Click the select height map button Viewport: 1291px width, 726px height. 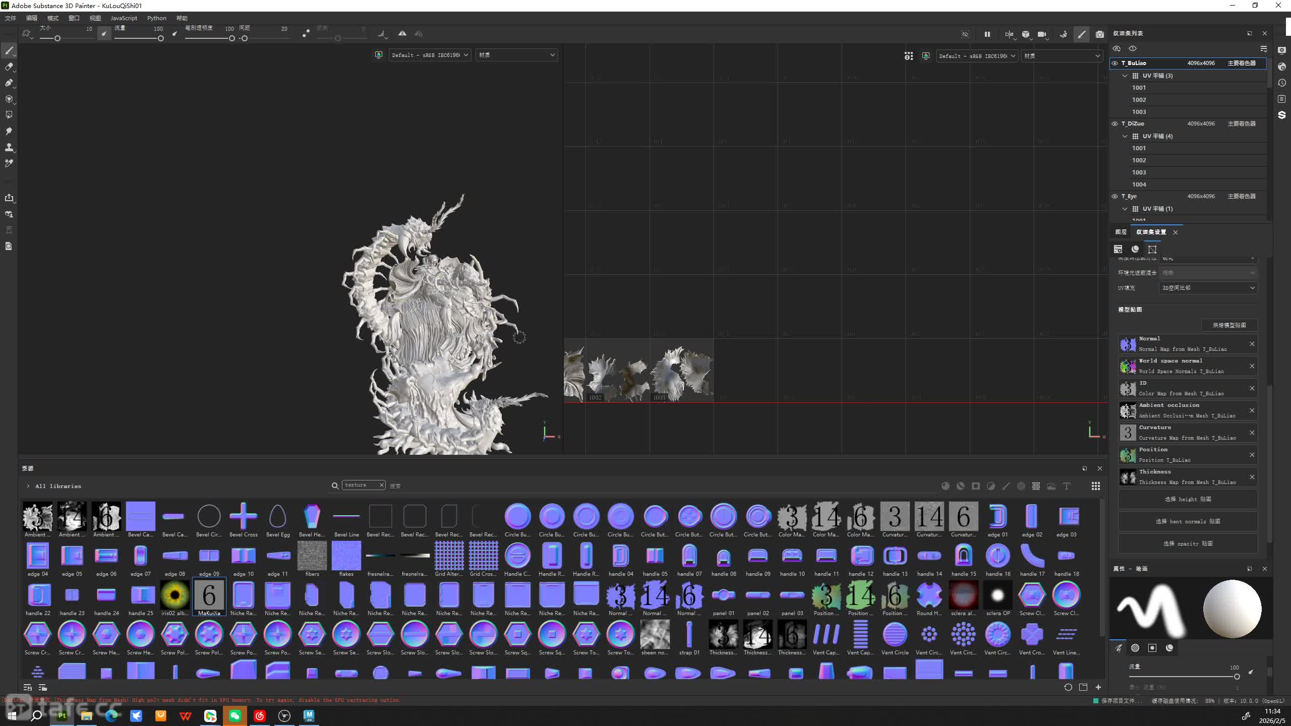click(x=1188, y=499)
